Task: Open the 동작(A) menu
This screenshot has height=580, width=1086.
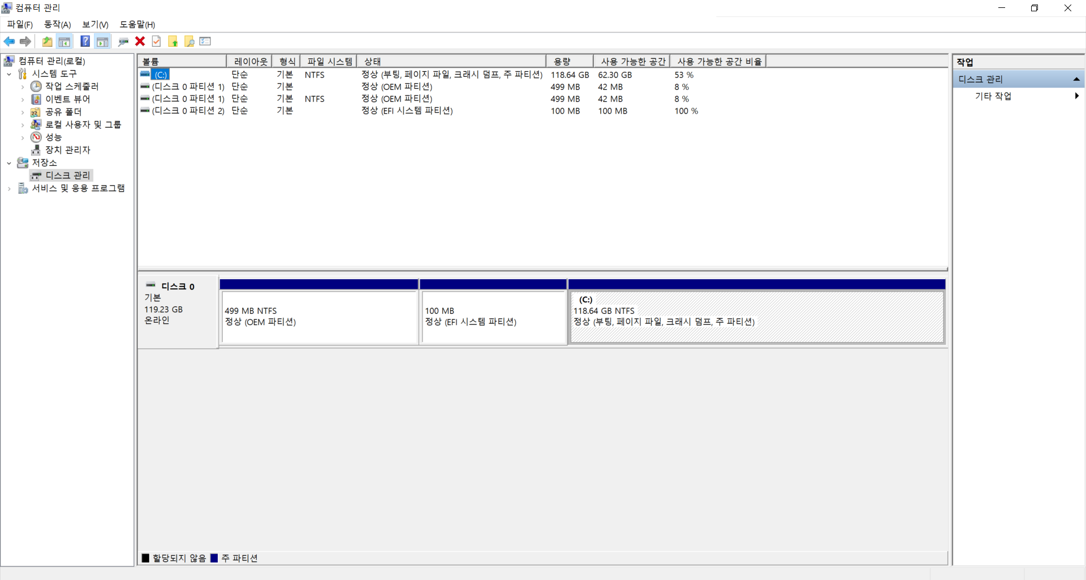Action: (x=58, y=24)
